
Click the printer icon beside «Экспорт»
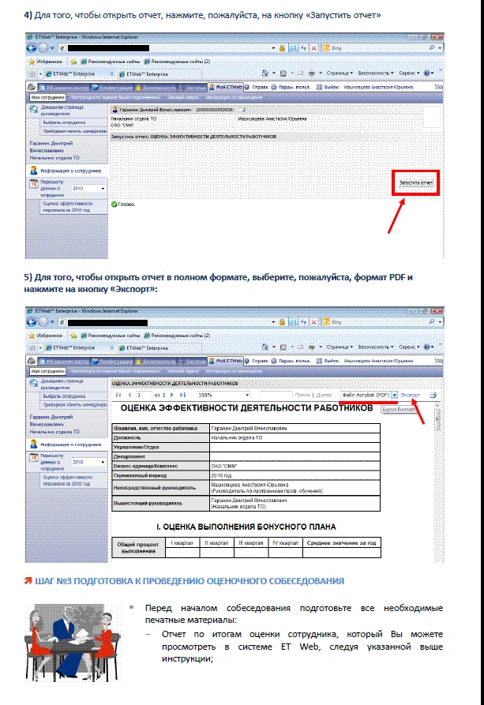[x=432, y=394]
